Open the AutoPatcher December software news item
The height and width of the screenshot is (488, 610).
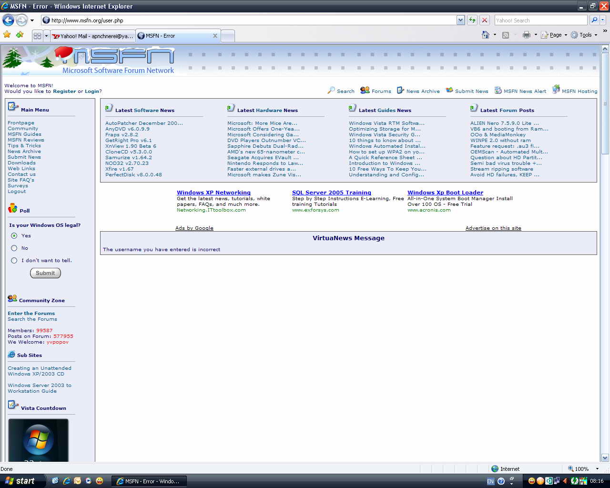[x=144, y=123]
